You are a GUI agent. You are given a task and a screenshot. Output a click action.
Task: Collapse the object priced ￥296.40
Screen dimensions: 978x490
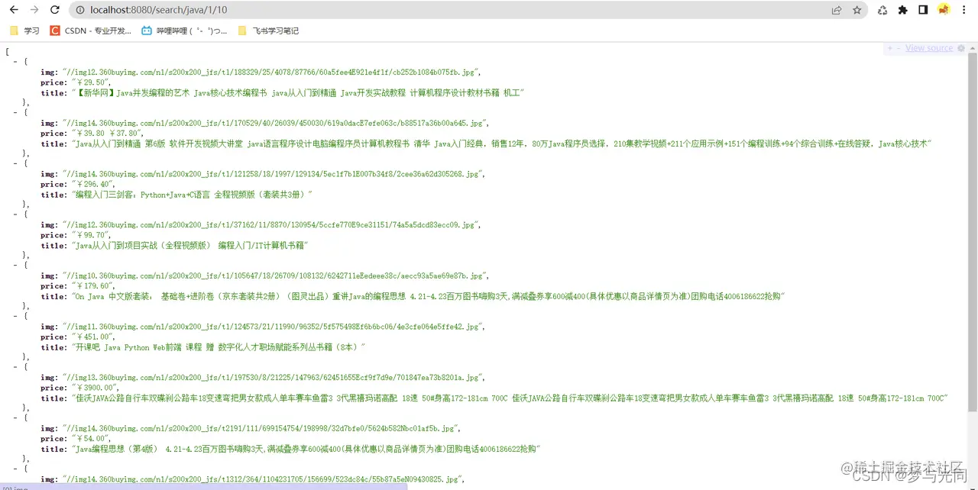[15, 163]
